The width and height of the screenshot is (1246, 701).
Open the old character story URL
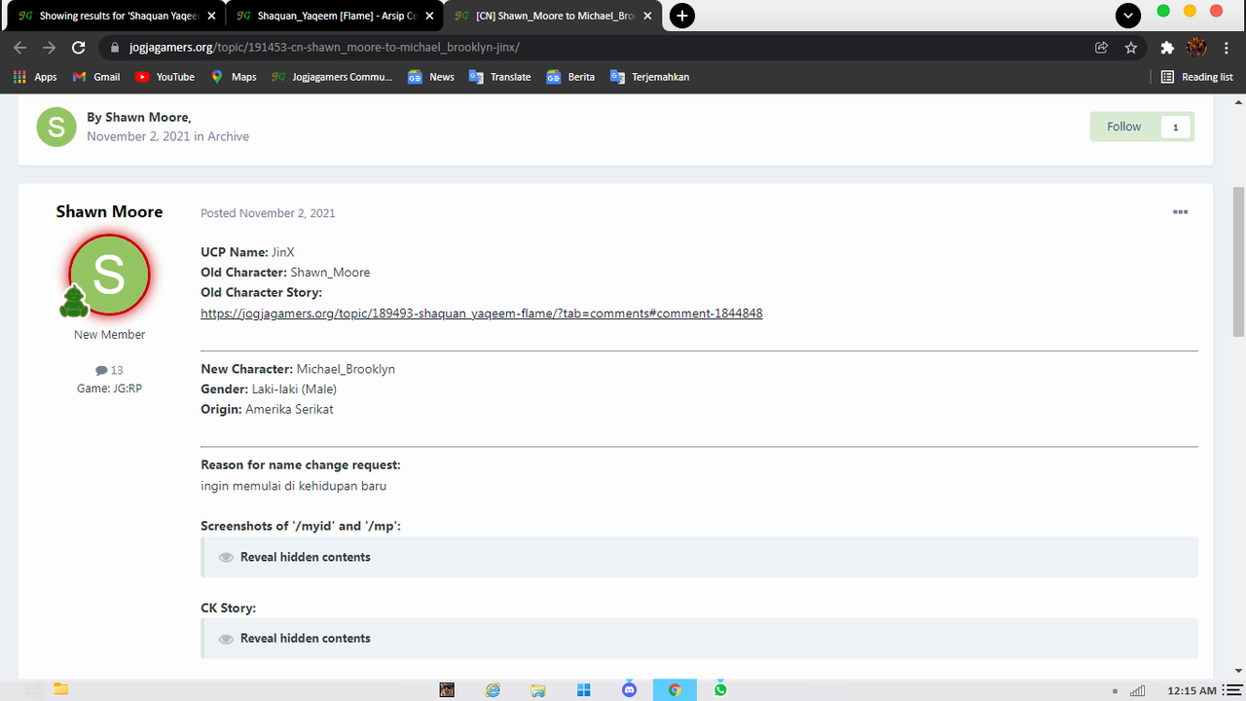pos(482,314)
